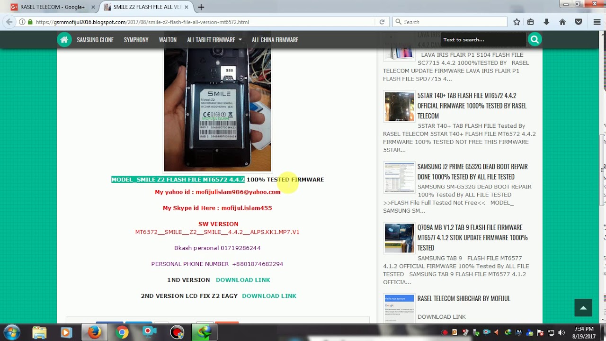Click the Q709A tab post thumbnail
Viewport: 606px width, 341px height.
[399, 238]
